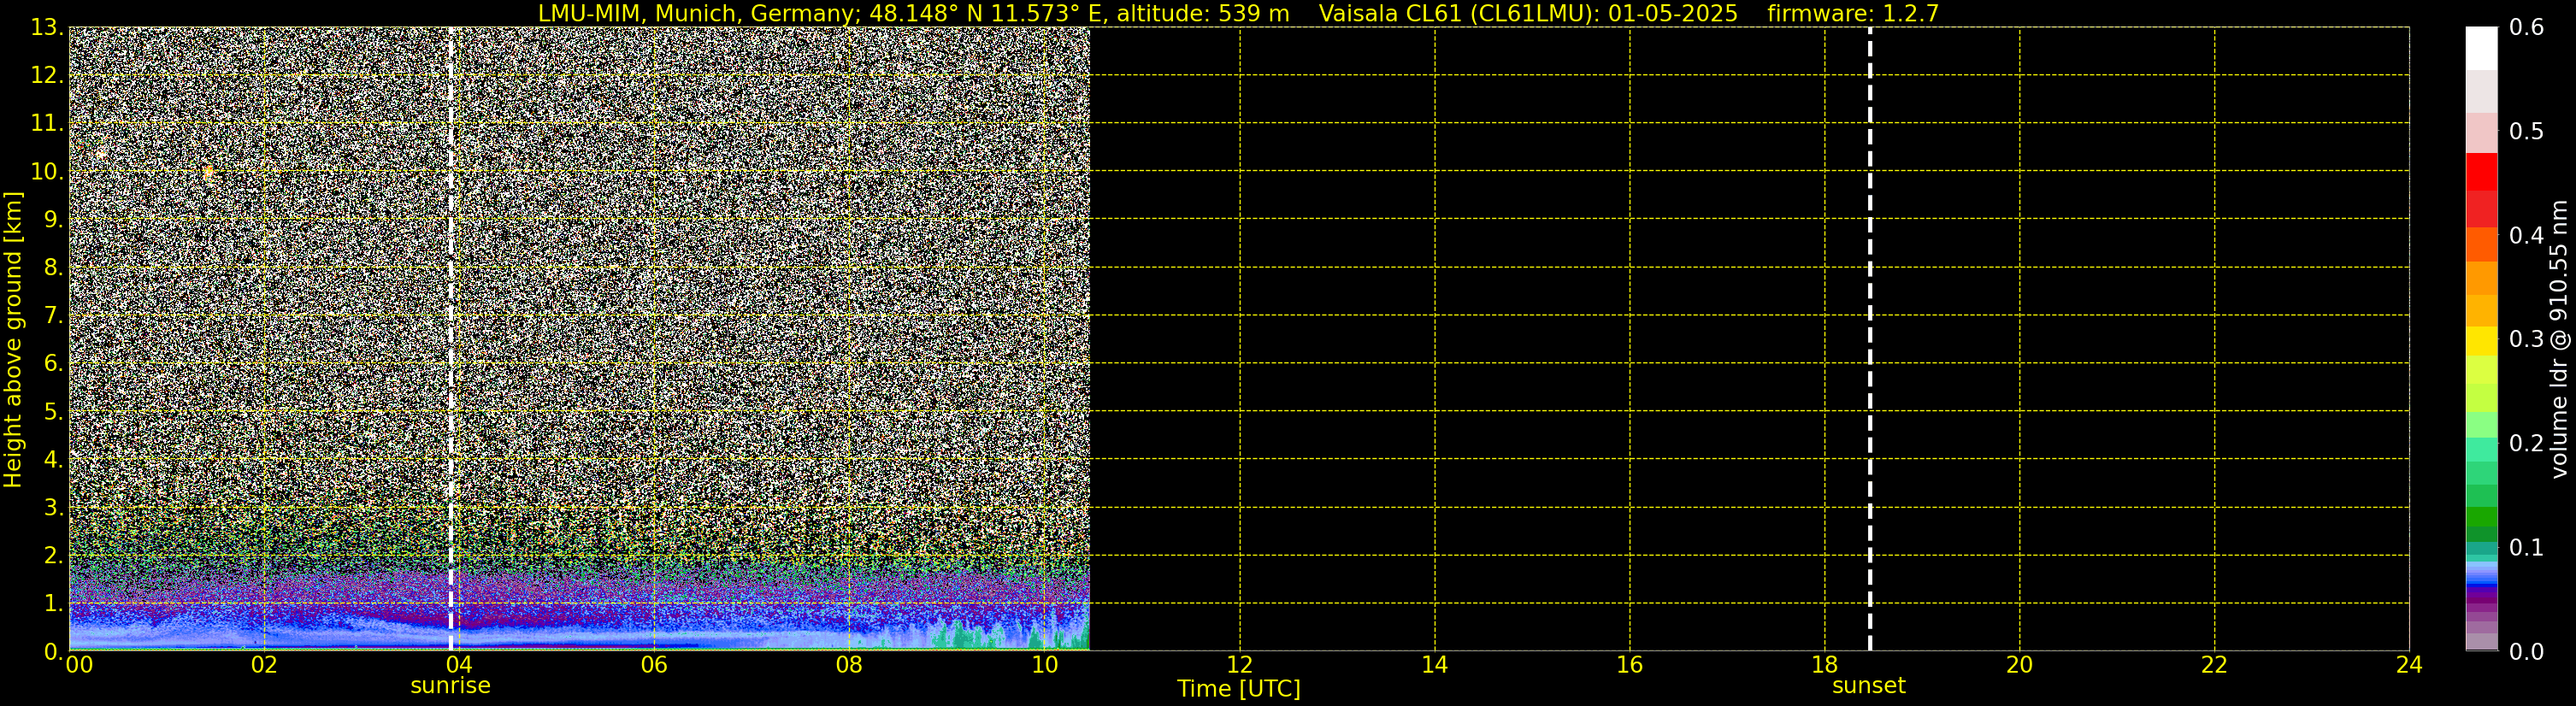Image resolution: width=2576 pixels, height=706 pixels.
Task: Click the colorbar tick label 0.5
Action: point(2527,131)
